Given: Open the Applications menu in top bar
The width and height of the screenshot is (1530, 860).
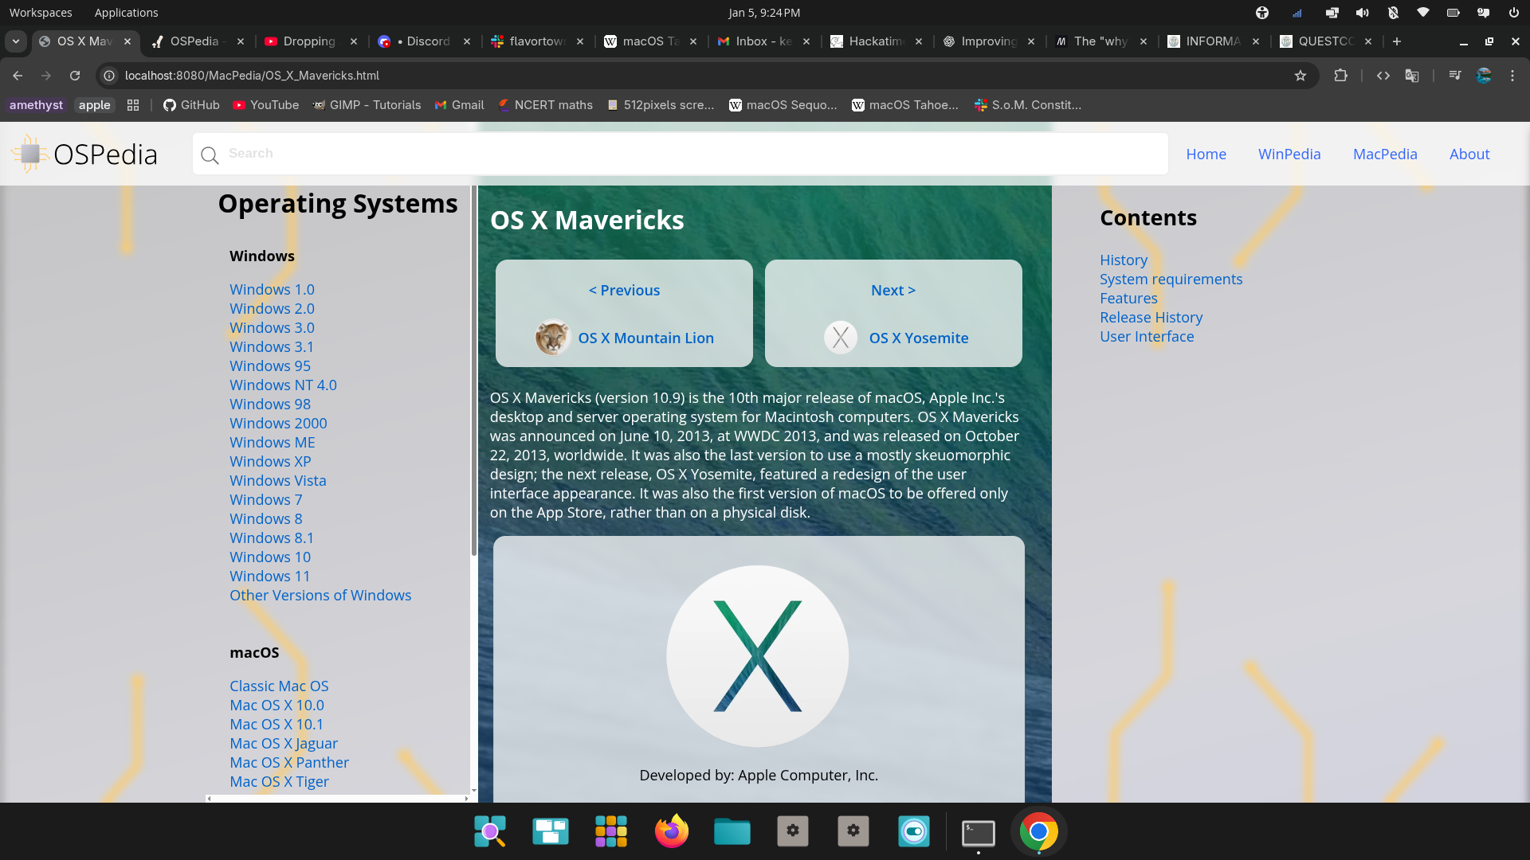Looking at the screenshot, I should coord(126,13).
